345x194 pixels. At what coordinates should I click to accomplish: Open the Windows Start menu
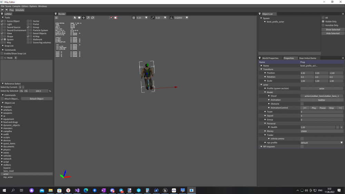[x=4, y=190]
